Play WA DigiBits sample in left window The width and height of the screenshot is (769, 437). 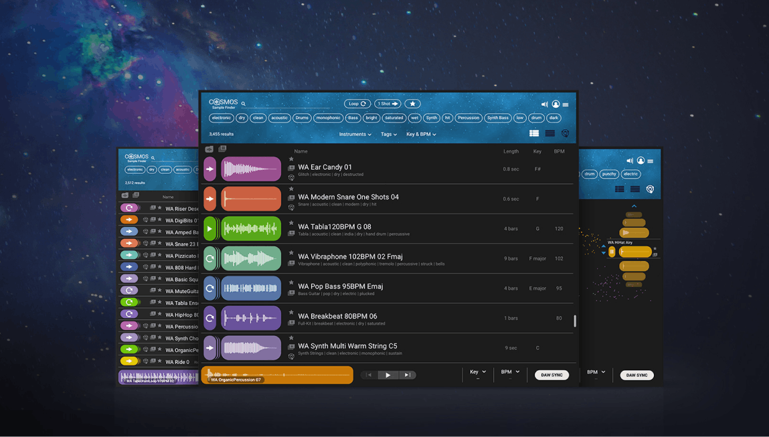[129, 220]
